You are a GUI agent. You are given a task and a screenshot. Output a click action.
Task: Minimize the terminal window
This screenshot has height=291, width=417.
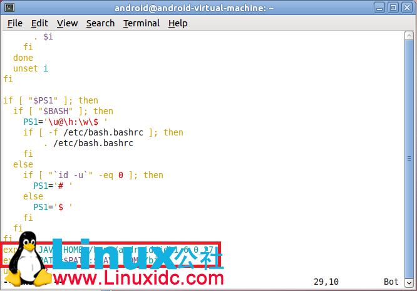[381, 8]
